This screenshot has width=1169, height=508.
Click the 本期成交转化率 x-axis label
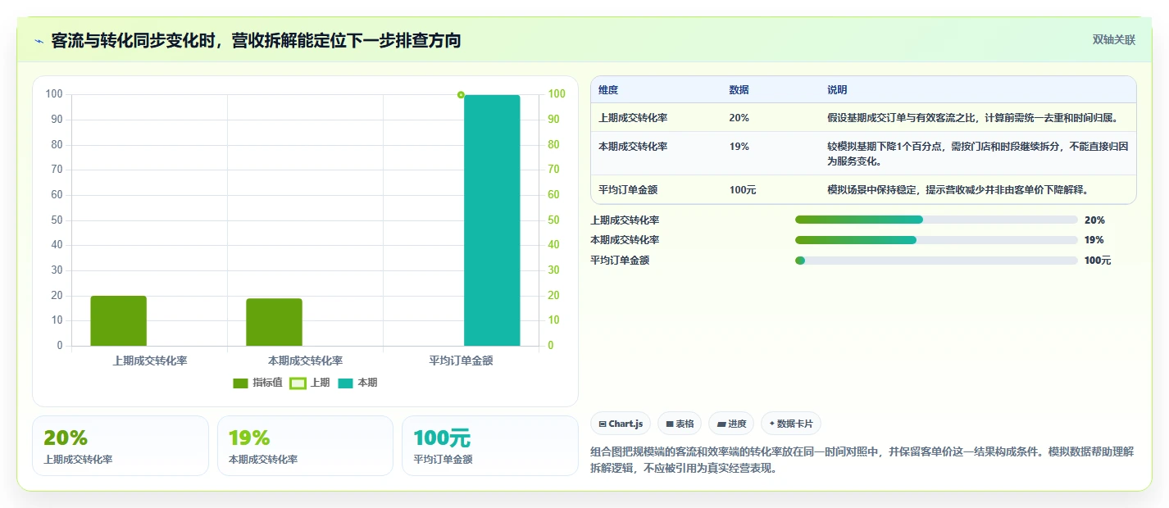305,361
